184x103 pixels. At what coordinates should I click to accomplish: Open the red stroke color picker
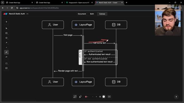tap(87, 97)
